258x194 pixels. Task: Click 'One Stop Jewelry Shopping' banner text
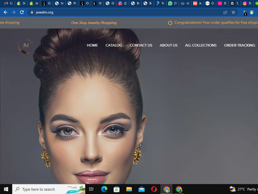[x=94, y=23]
